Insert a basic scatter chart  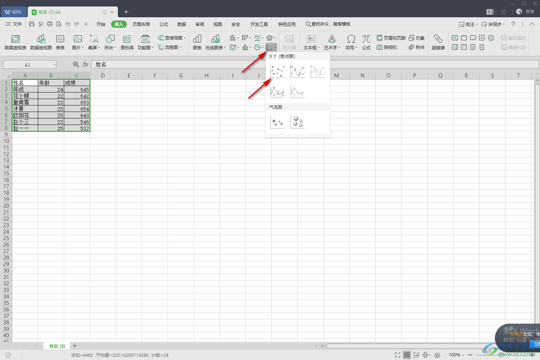tap(278, 71)
